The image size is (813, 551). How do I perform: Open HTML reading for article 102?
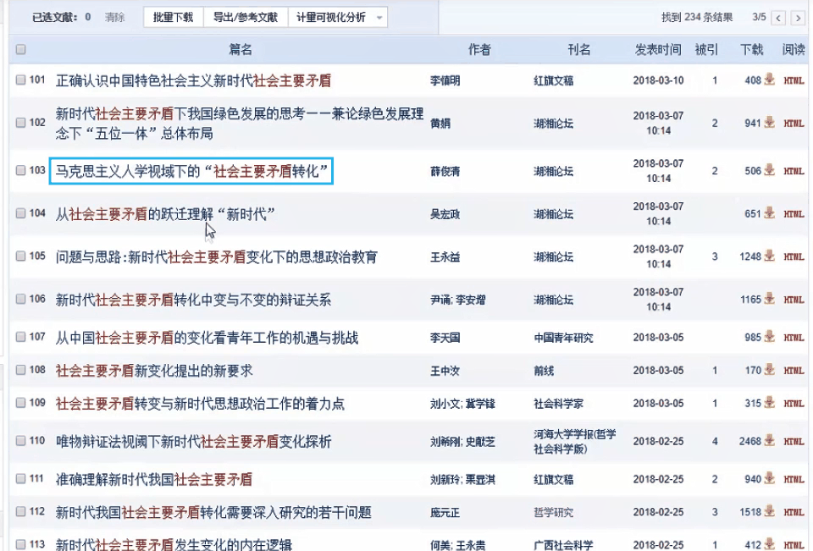coord(794,124)
